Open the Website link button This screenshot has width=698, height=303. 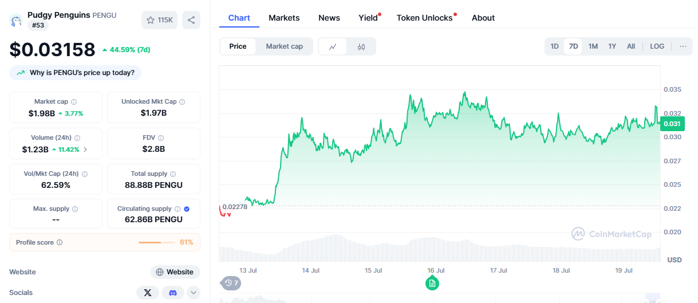click(x=175, y=272)
